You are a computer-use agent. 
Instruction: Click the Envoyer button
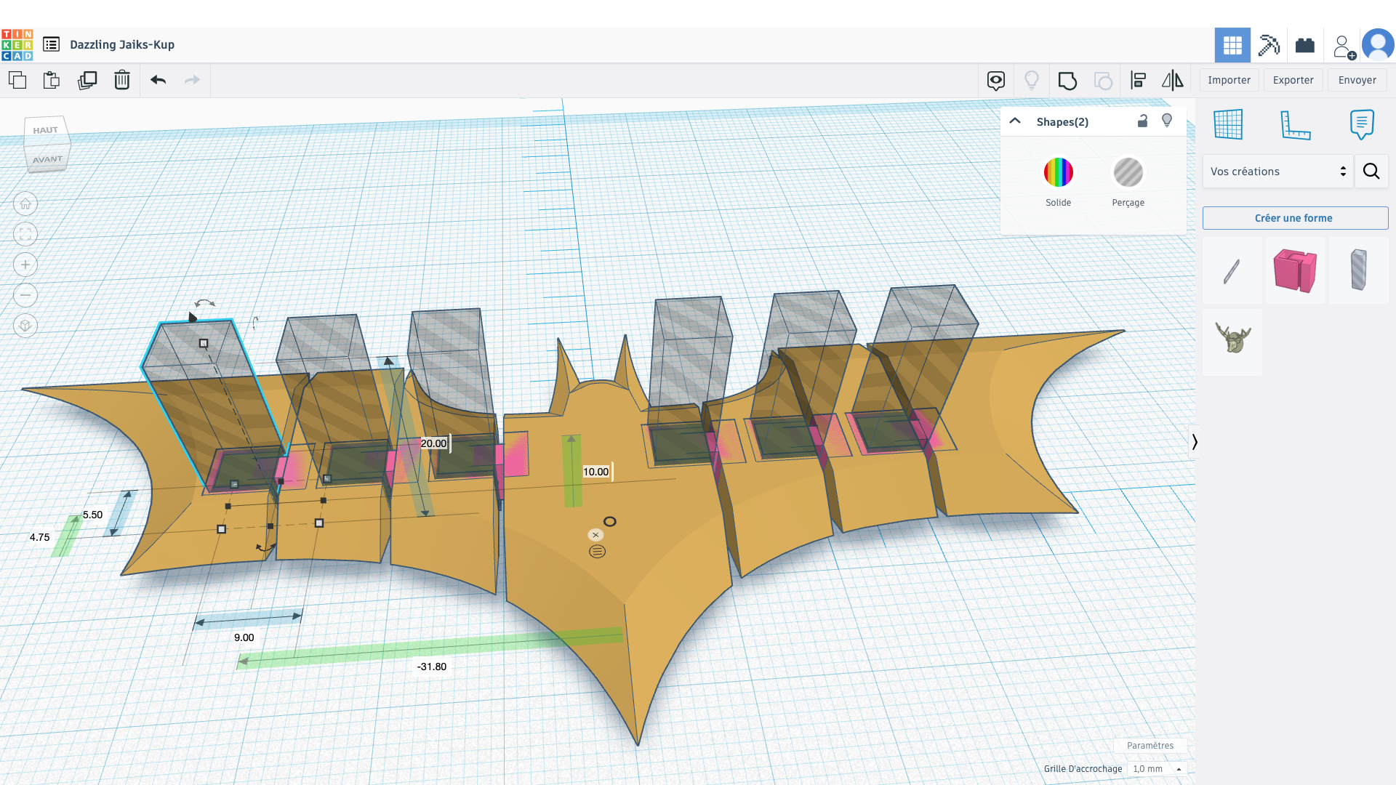(1357, 80)
